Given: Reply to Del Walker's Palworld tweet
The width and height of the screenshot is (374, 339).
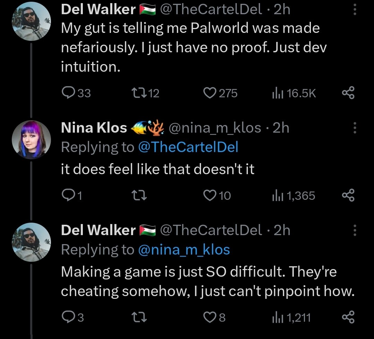Looking at the screenshot, I should [x=67, y=93].
